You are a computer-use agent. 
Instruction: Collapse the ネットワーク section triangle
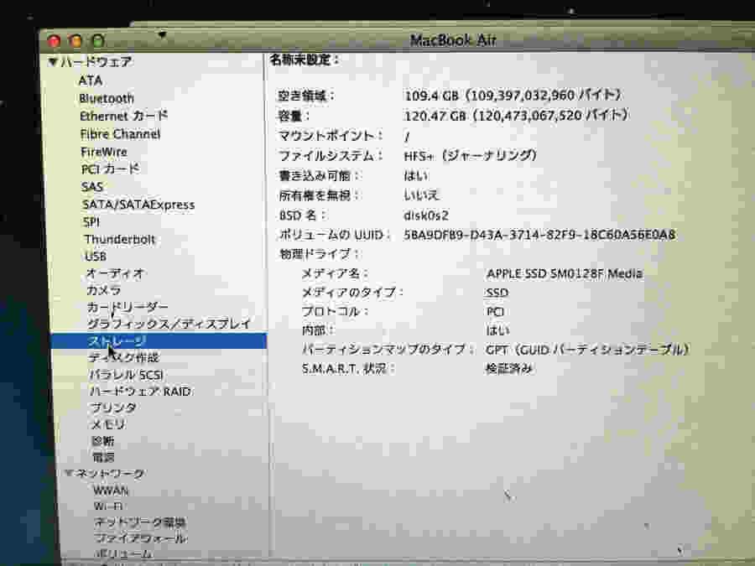tap(70, 474)
